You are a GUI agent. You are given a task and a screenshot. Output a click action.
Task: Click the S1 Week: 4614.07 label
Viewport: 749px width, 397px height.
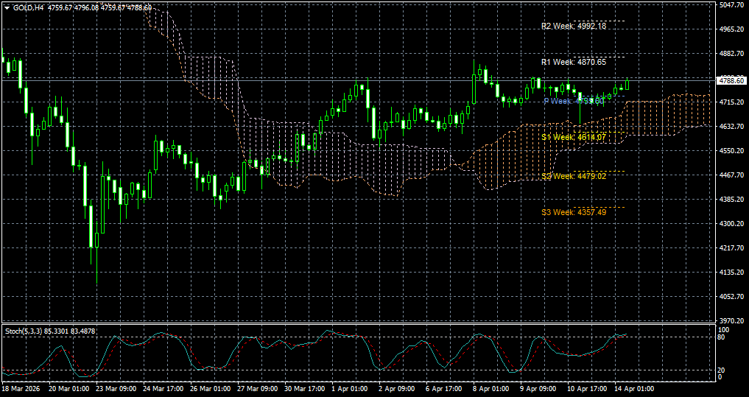tap(574, 137)
